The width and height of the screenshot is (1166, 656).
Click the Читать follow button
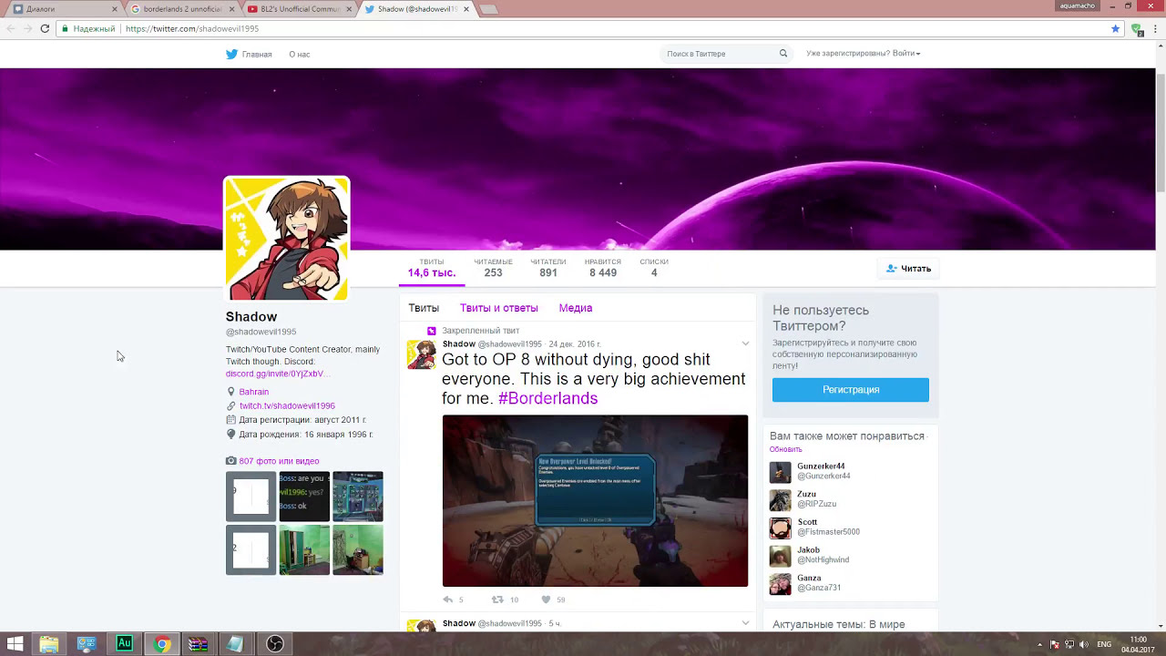click(909, 269)
